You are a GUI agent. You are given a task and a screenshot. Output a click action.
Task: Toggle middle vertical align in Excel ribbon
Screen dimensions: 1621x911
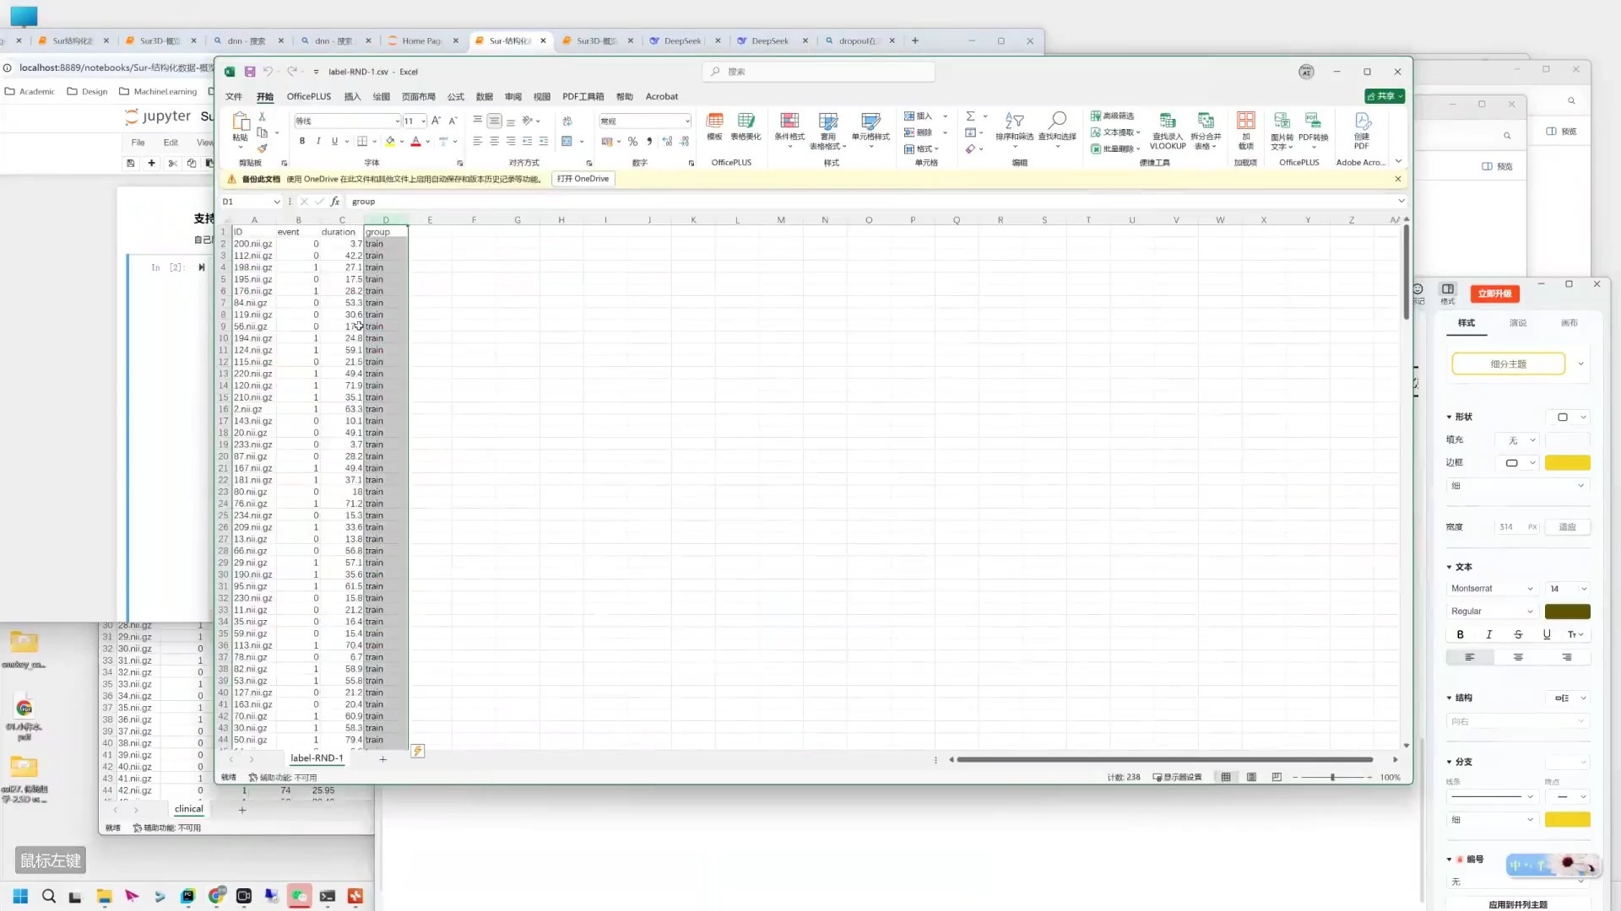pyautogui.click(x=494, y=121)
